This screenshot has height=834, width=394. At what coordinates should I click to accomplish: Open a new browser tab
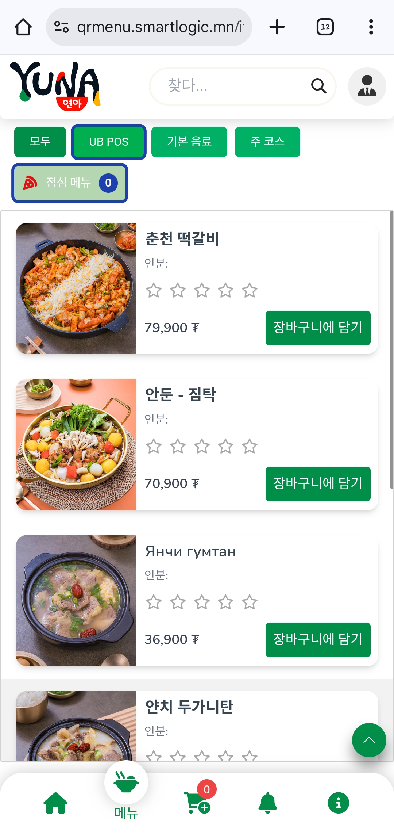click(x=277, y=27)
